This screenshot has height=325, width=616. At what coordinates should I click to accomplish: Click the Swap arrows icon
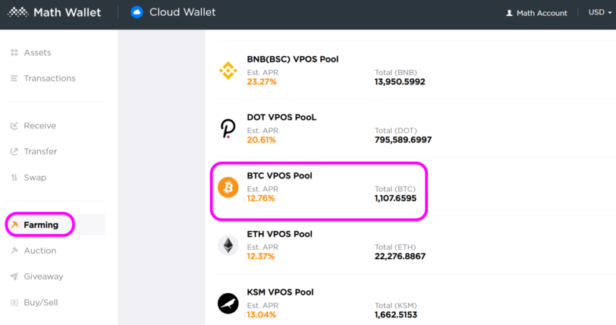click(14, 178)
